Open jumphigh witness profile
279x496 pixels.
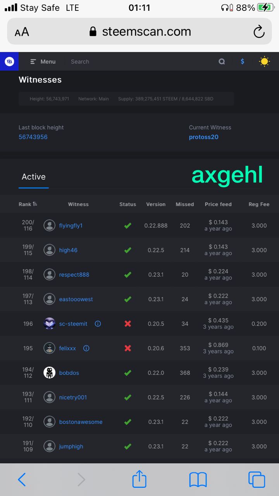pos(71,446)
